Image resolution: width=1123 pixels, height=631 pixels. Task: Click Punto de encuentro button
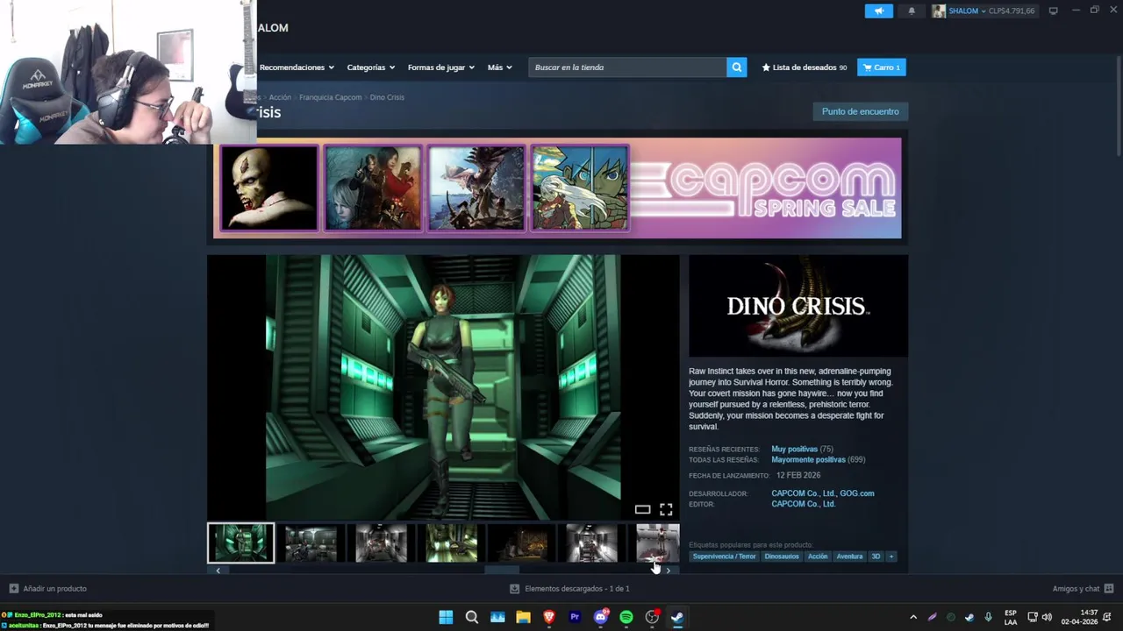(860, 111)
